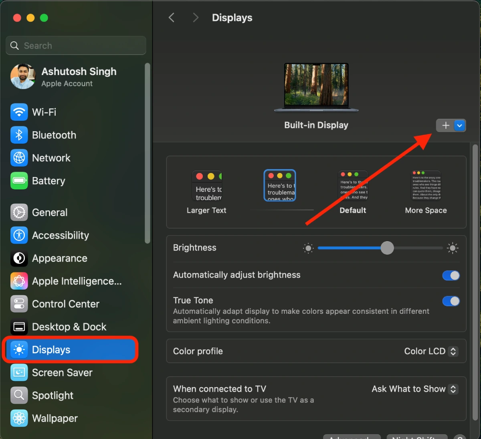This screenshot has width=481, height=439.
Task: Click the high brightness sun icon
Action: [453, 248]
